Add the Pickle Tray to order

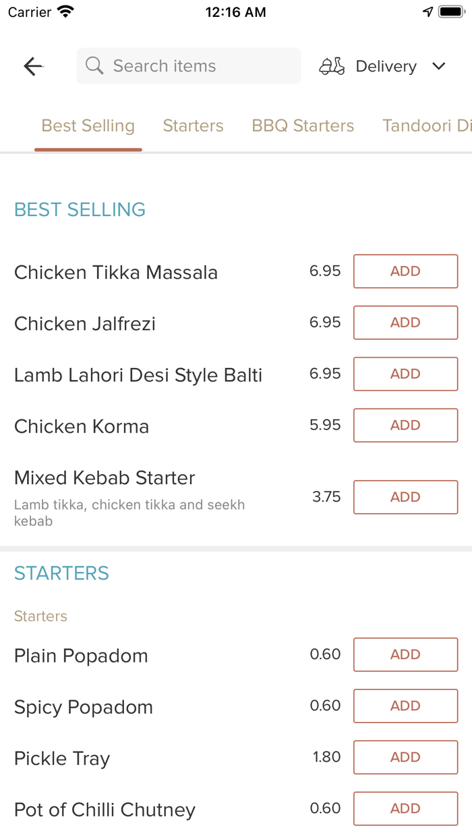405,757
